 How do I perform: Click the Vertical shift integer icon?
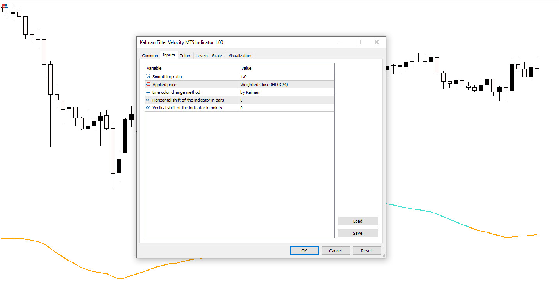(x=148, y=108)
